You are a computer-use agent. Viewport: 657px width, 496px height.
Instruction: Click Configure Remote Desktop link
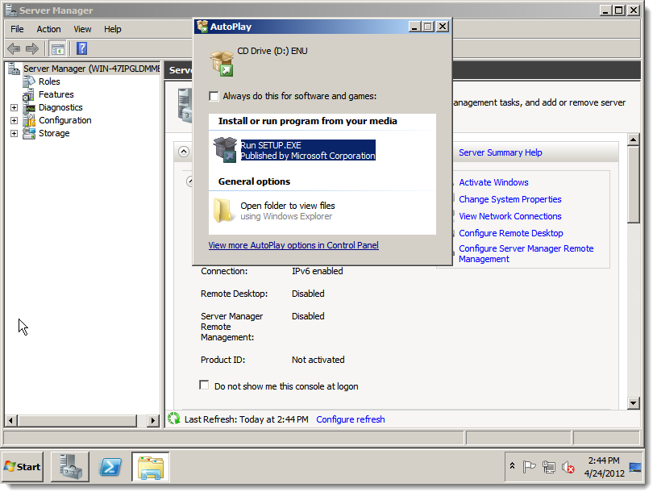511,233
